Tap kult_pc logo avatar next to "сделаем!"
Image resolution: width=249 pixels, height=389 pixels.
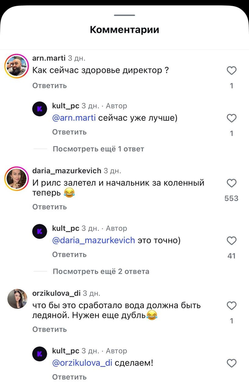tap(40, 354)
